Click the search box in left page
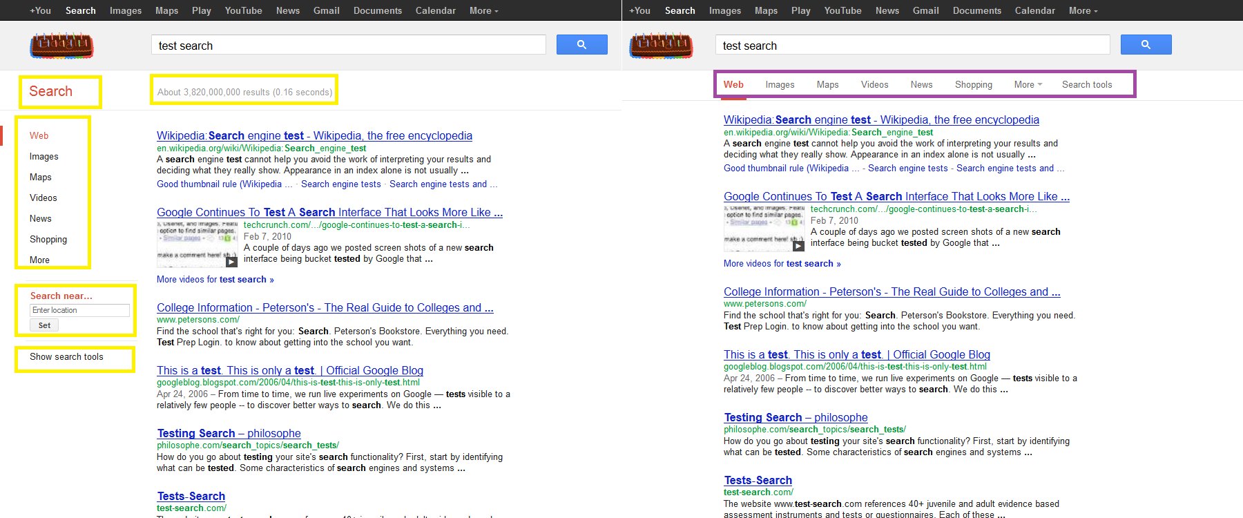Image resolution: width=1243 pixels, height=518 pixels. tap(348, 45)
